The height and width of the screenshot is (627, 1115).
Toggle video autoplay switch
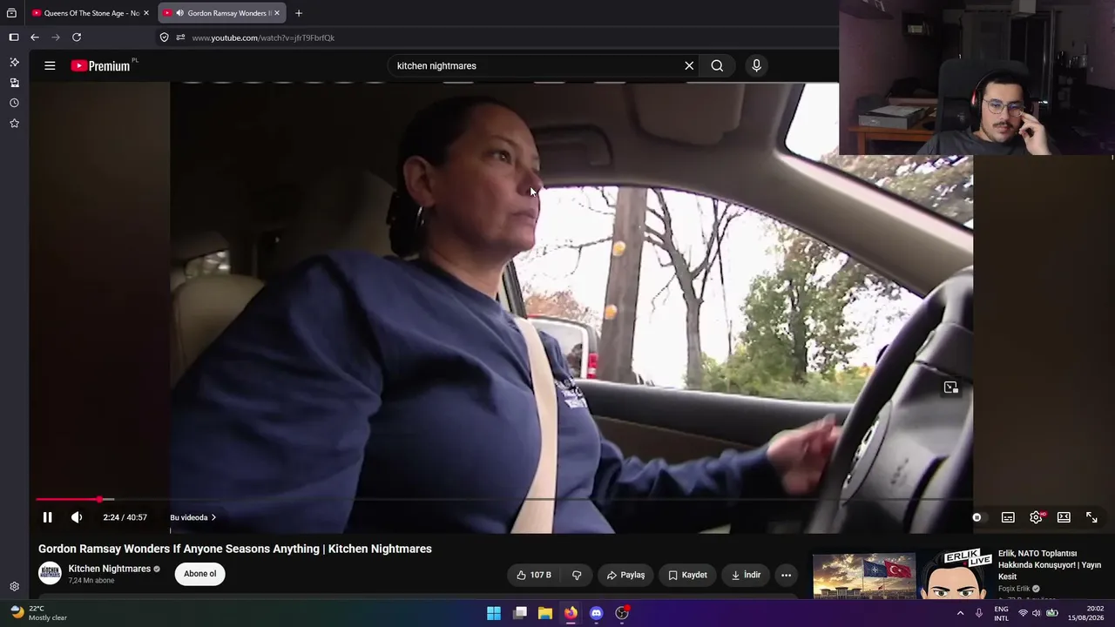pos(976,517)
